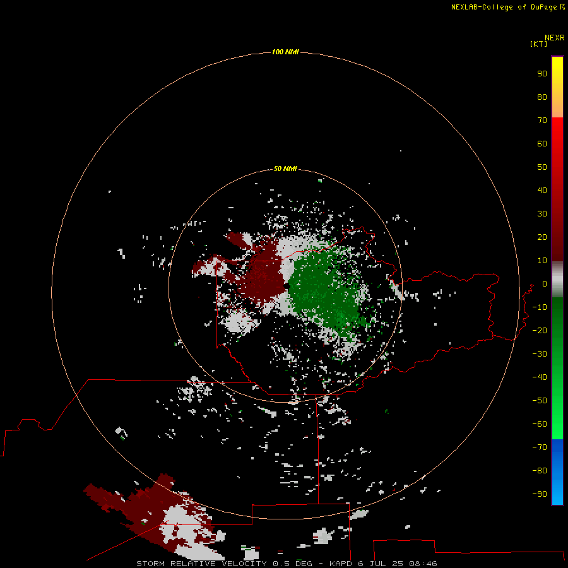
Task: Click the yellow top segment of color bar
Action: click(x=557, y=87)
